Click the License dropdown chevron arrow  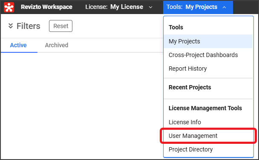(150, 7)
